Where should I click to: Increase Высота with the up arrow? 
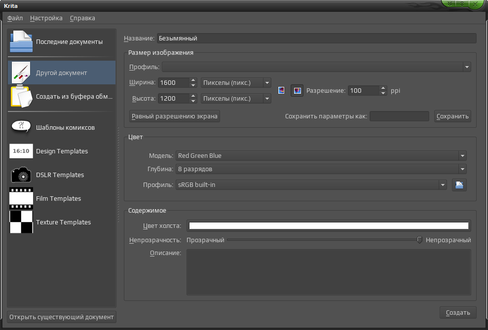[x=193, y=96]
